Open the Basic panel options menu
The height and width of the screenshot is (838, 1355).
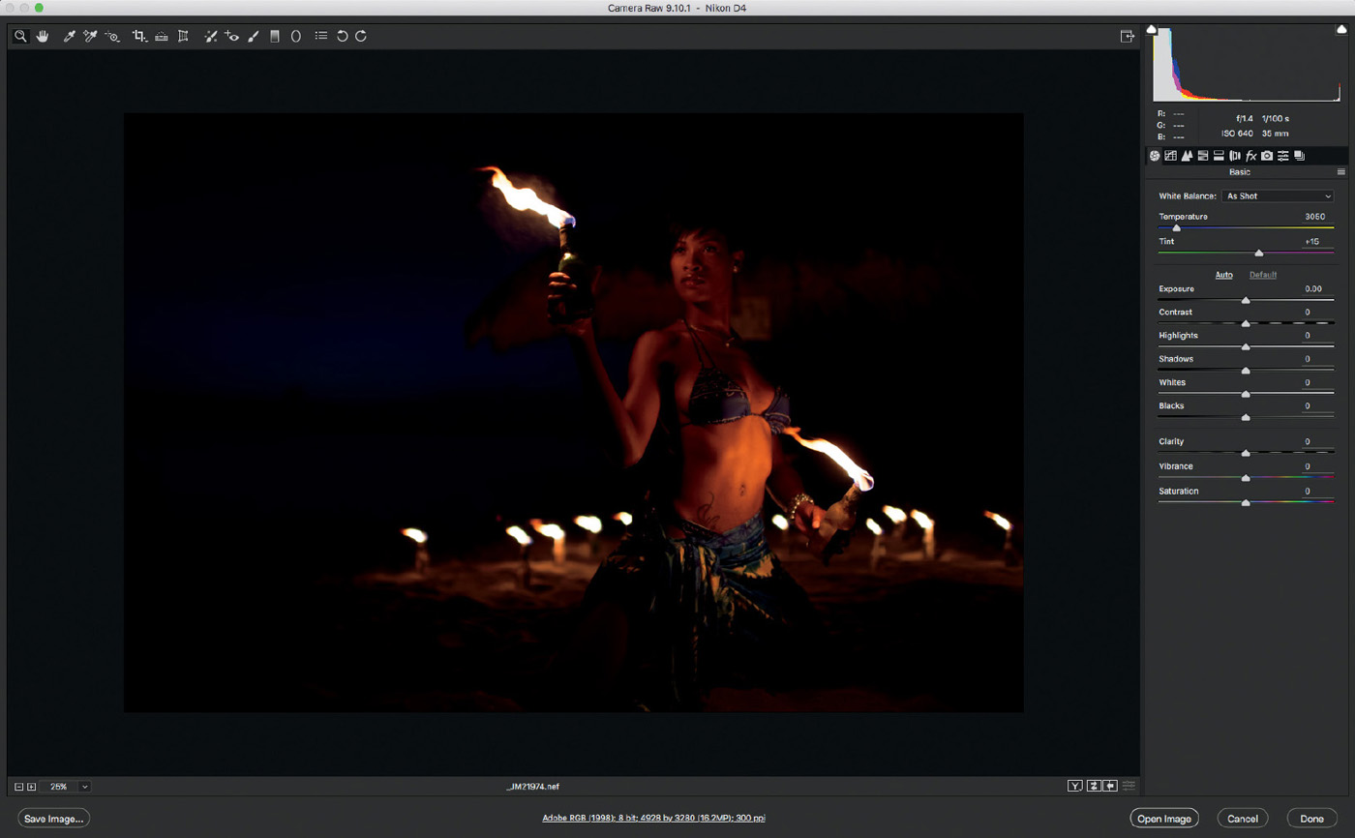pos(1341,171)
